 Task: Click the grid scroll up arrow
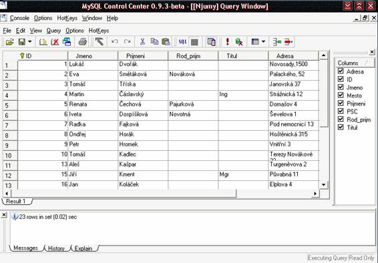[323, 55]
